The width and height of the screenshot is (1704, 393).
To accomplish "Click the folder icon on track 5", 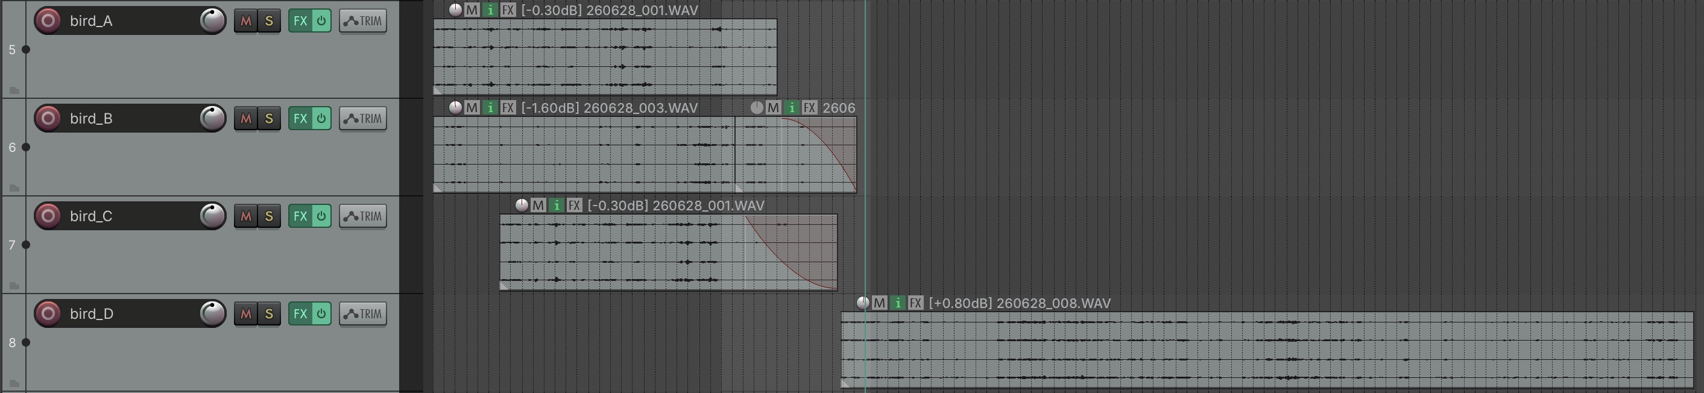I will coord(14,90).
